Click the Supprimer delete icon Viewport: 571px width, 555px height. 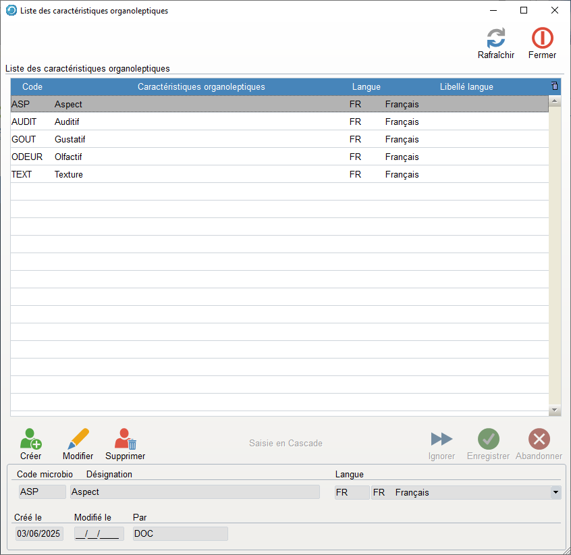pos(125,440)
